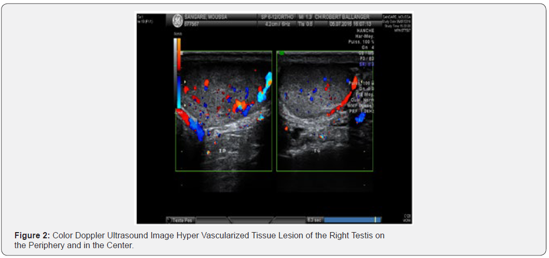Click the white marker on the cine bar
Viewport: 549px width, 258px height.
click(x=375, y=220)
